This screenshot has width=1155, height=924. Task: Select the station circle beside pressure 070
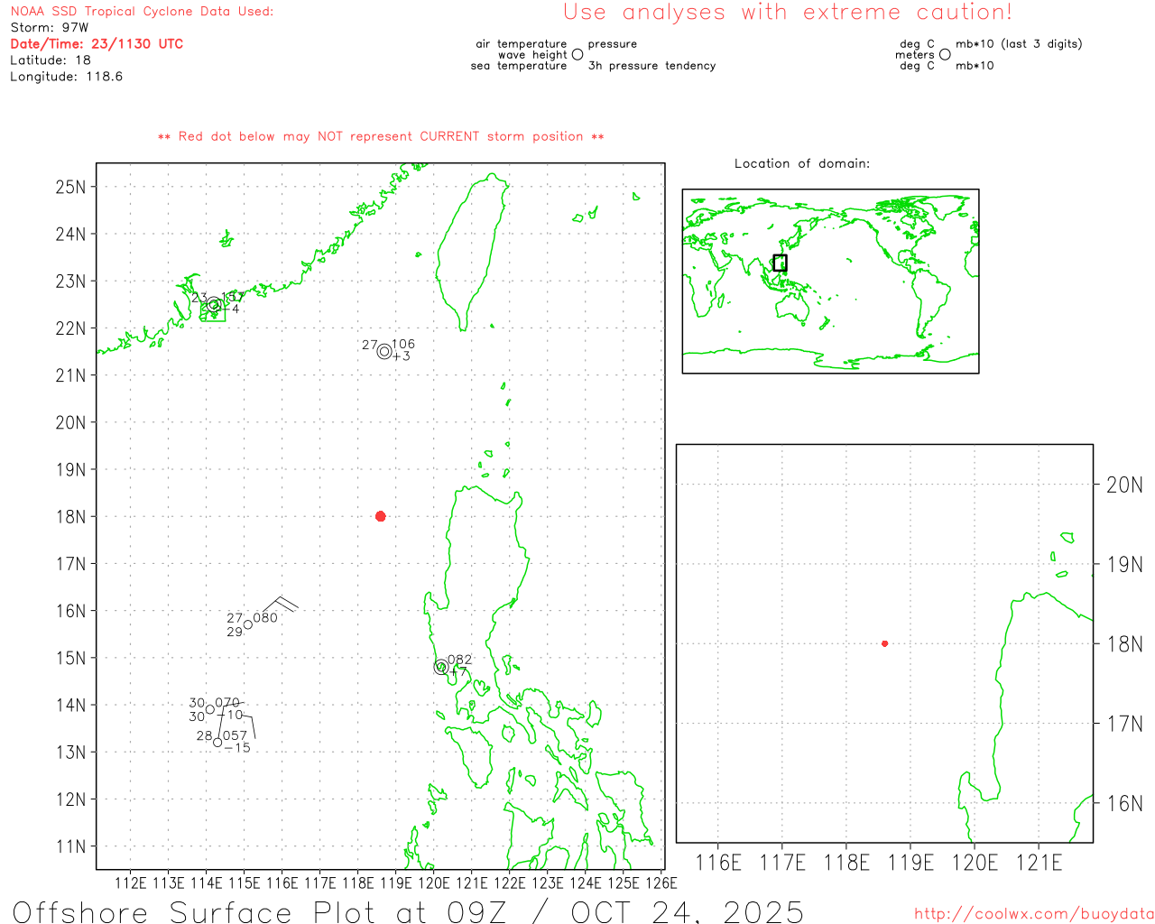tap(210, 709)
